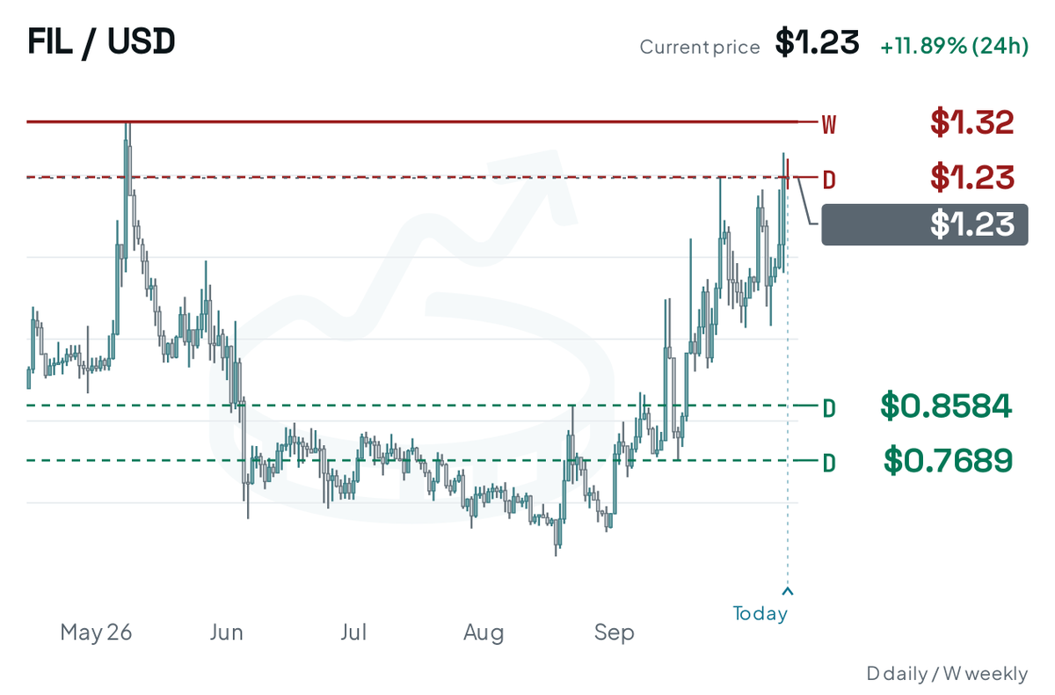This screenshot has height=695, width=1055.
Task: Click the FIL / USD chart title
Action: (x=101, y=41)
